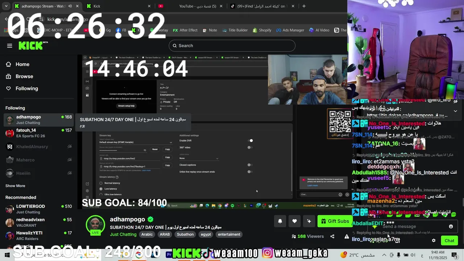Open the emoji picker in the chat box

tap(451, 227)
